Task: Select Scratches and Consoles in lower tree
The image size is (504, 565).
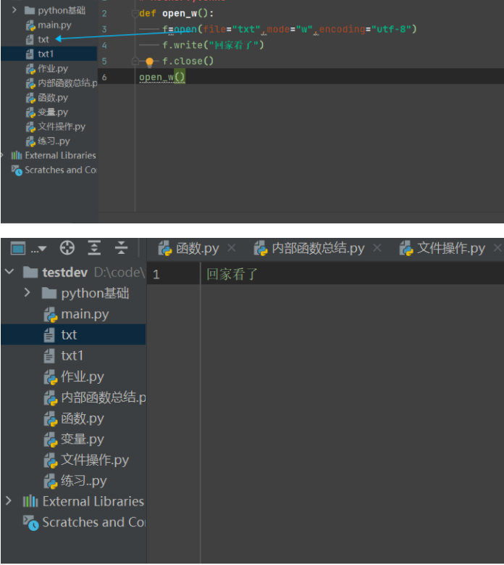Action: click(85, 522)
